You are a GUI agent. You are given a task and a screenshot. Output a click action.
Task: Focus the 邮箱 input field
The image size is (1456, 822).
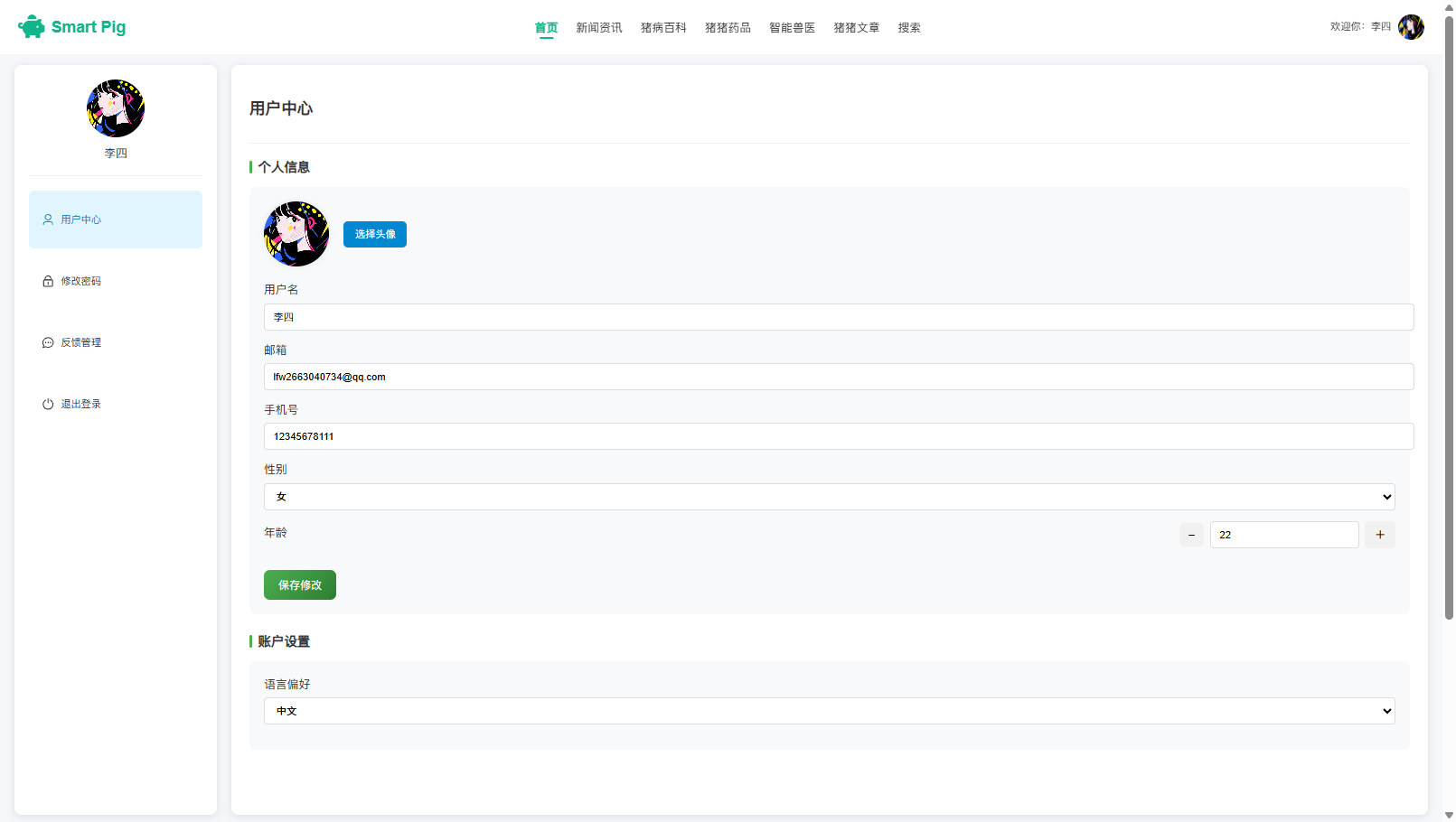pyautogui.click(x=839, y=377)
